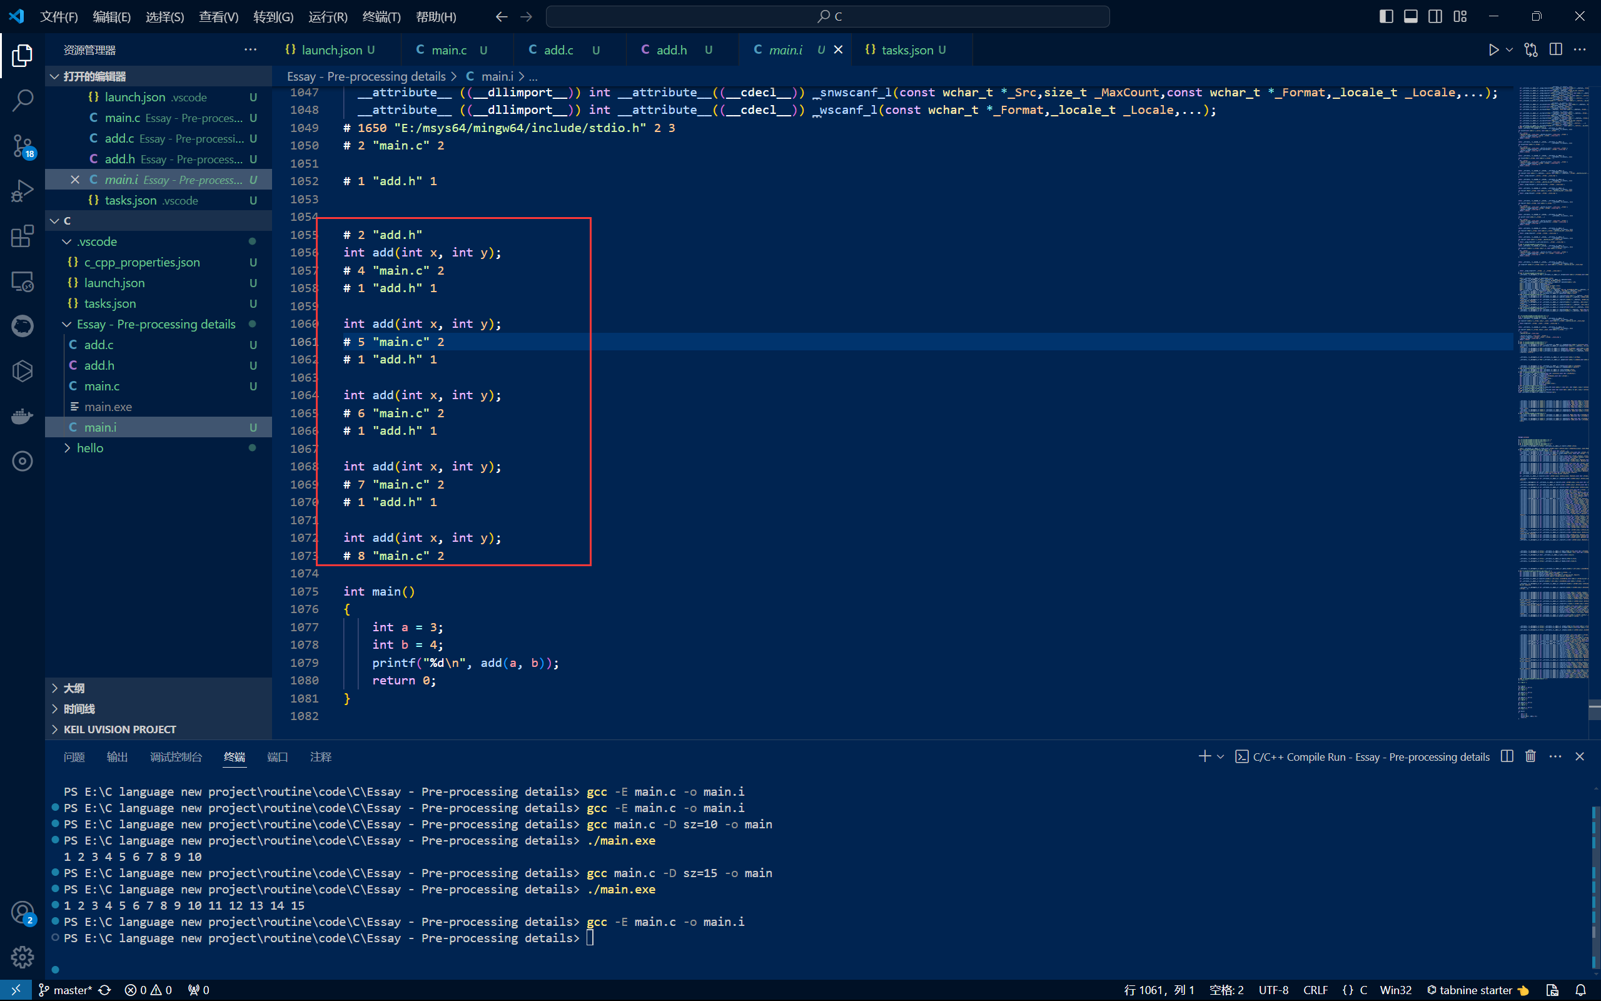Open the run button dropdown arrow
The height and width of the screenshot is (1001, 1601).
click(1509, 49)
